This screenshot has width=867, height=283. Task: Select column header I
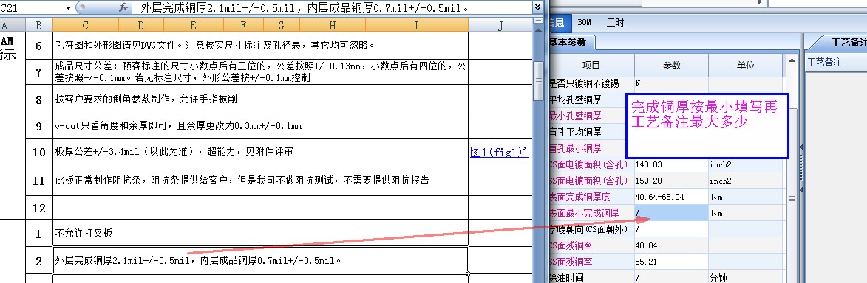[x=416, y=25]
